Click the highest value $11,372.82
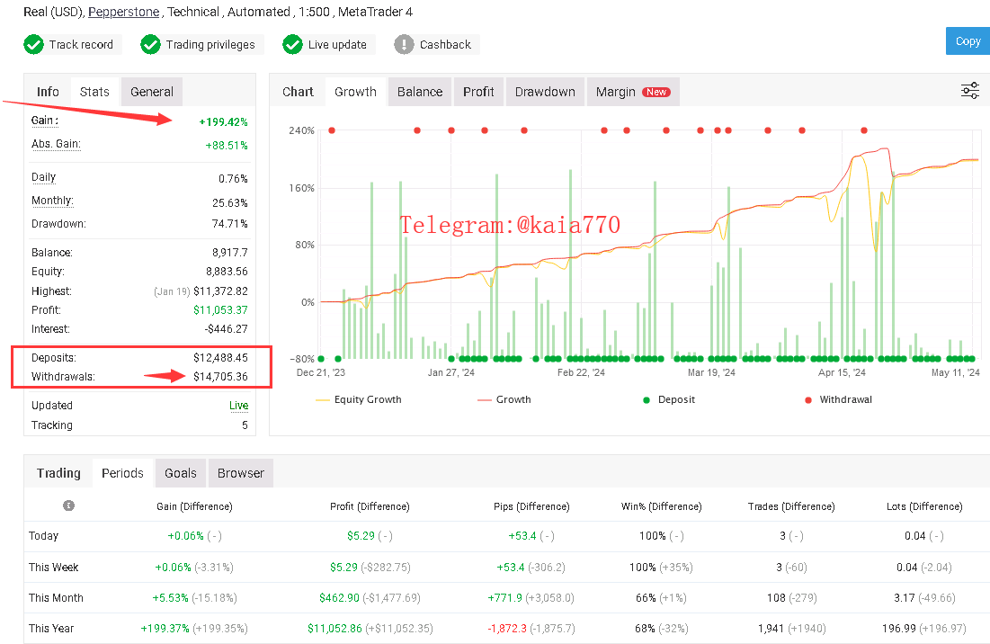The width and height of the screenshot is (990, 644). pos(220,291)
